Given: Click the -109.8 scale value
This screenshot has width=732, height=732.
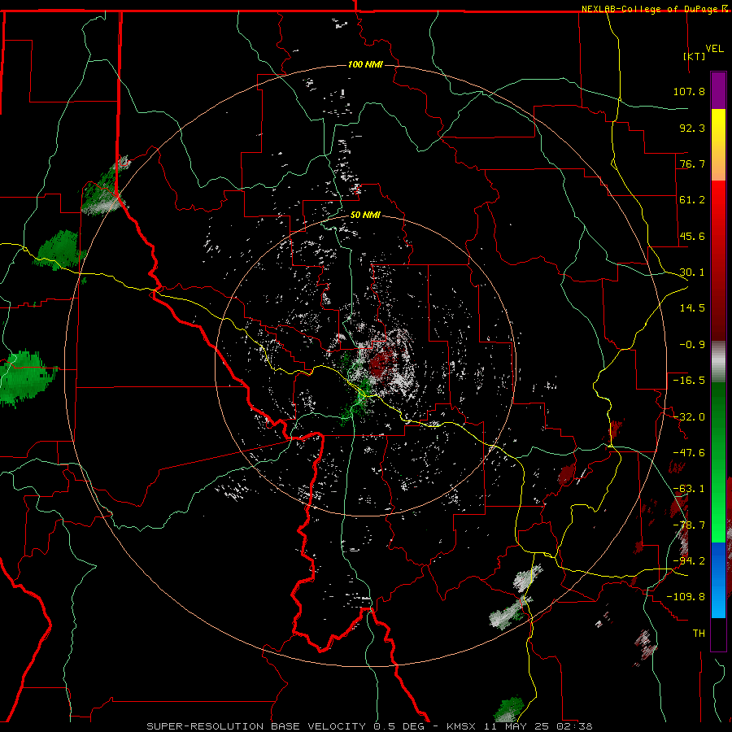Looking at the screenshot, I should tap(686, 597).
